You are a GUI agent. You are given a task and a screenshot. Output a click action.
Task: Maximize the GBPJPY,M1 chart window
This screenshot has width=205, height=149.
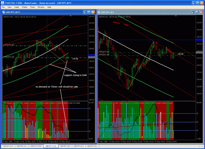197,12
